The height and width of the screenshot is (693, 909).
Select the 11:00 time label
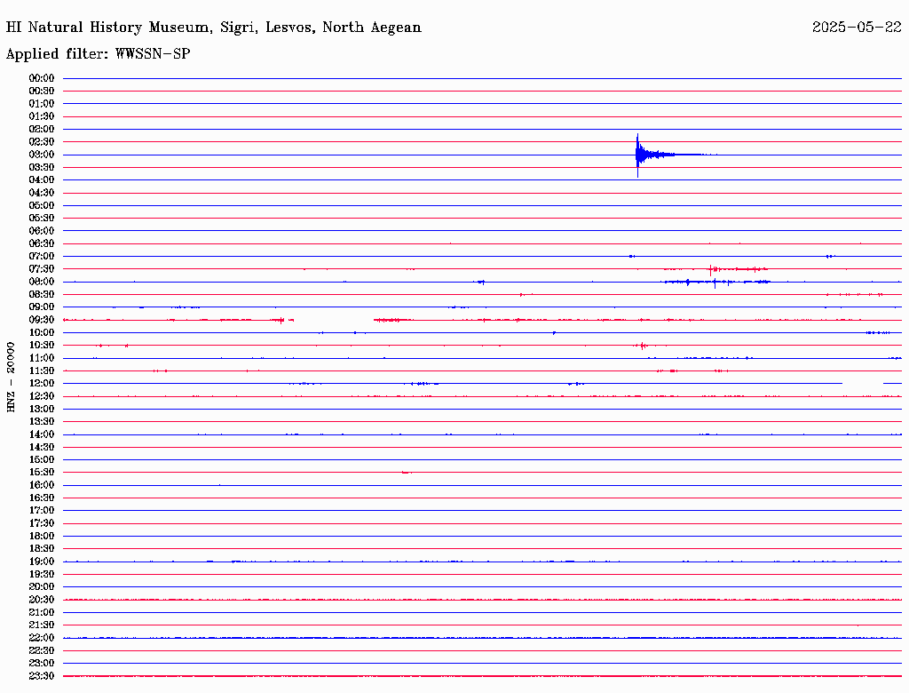(42, 358)
